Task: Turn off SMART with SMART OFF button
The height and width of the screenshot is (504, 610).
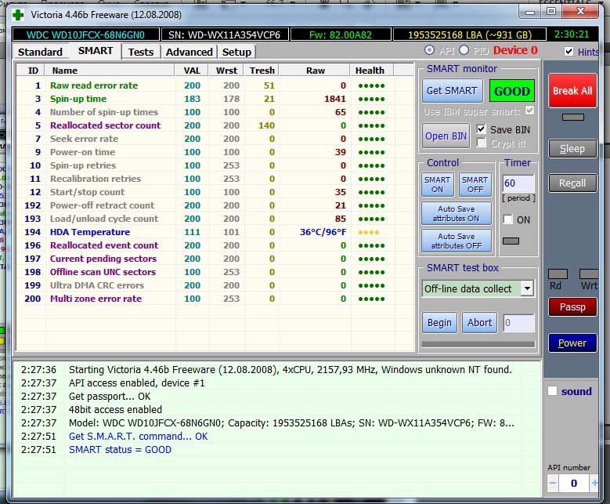Action: click(475, 184)
